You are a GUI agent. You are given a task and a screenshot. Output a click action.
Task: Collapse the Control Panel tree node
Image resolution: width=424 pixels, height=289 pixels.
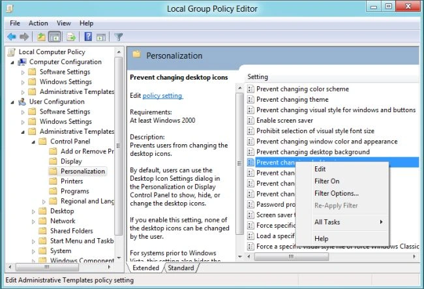pos(33,142)
